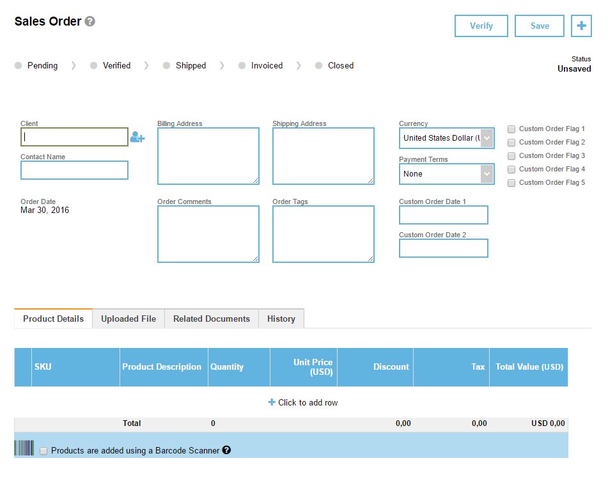Expand the Payment Terms dropdown
Viewport: 608px width, 481px height.
pyautogui.click(x=446, y=174)
